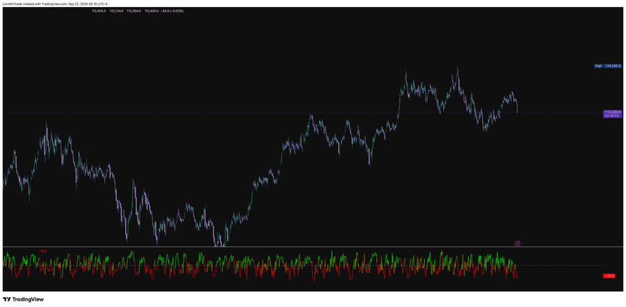Click the Sep 22, 2025 timestamp in header
Viewport: 626px width, 307px height.
coord(79,3)
